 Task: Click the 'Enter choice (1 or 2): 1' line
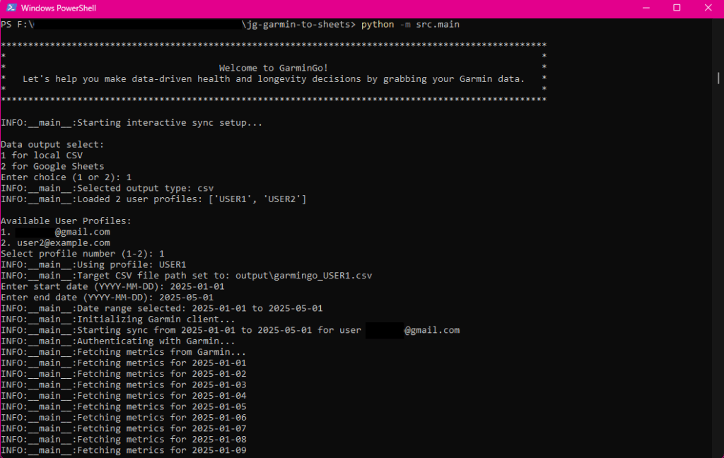66,177
